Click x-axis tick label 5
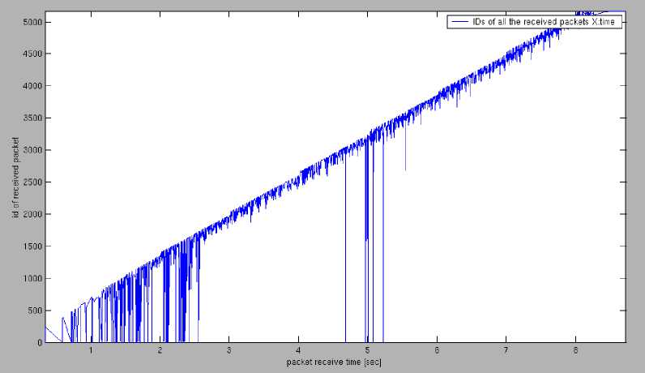The width and height of the screenshot is (645, 373). pyautogui.click(x=367, y=350)
